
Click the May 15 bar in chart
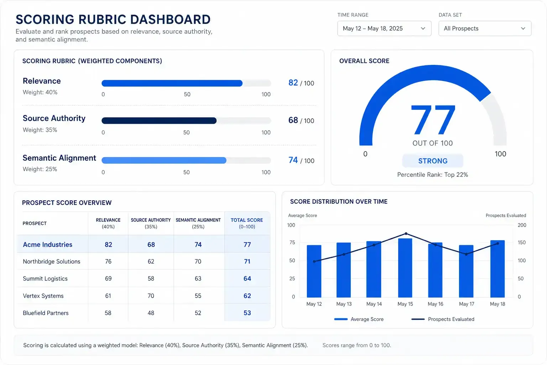click(405, 268)
